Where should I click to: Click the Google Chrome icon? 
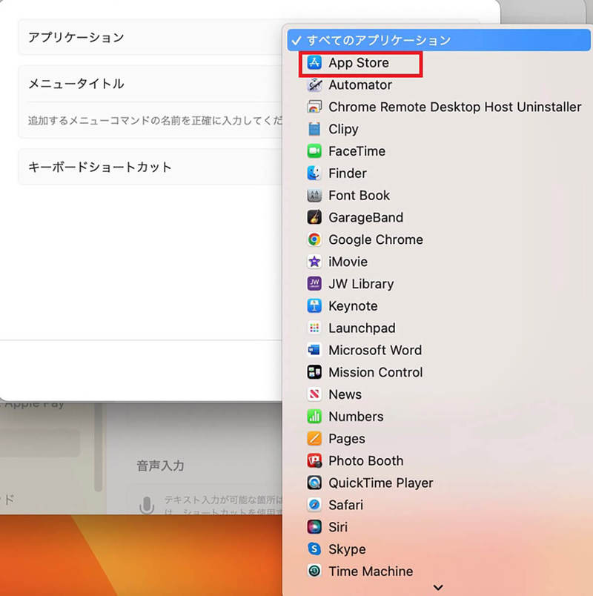(314, 239)
